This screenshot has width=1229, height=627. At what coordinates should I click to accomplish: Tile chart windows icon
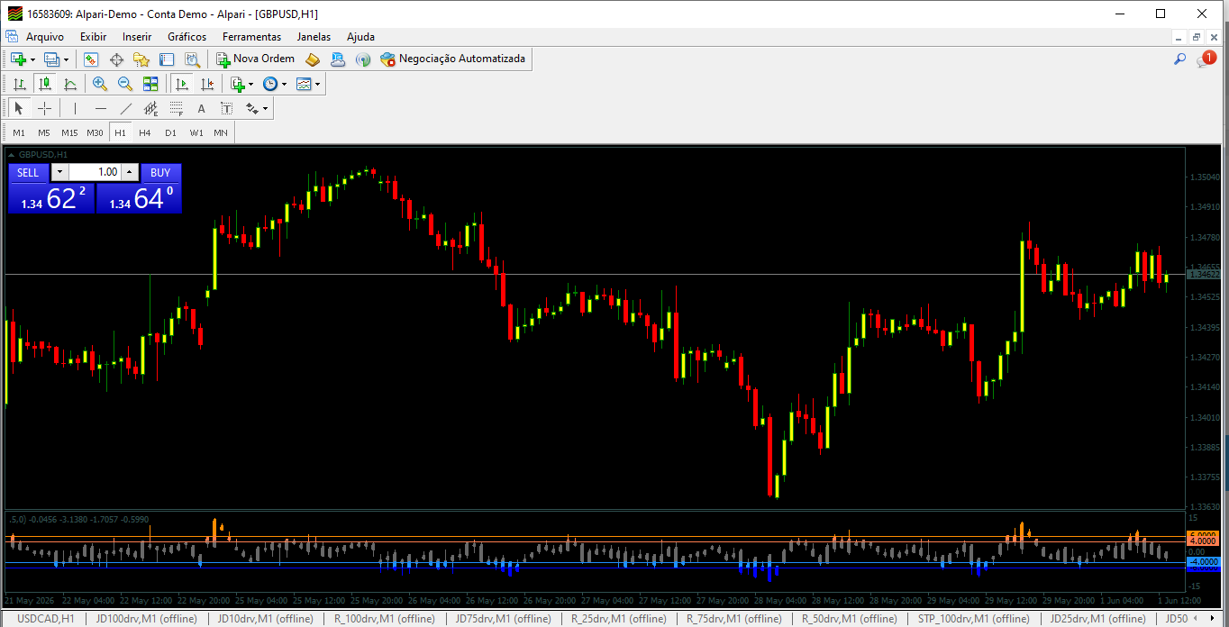150,84
